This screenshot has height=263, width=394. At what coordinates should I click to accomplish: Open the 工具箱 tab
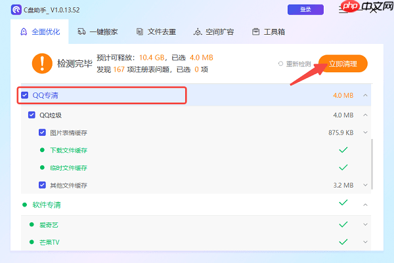tap(269, 31)
